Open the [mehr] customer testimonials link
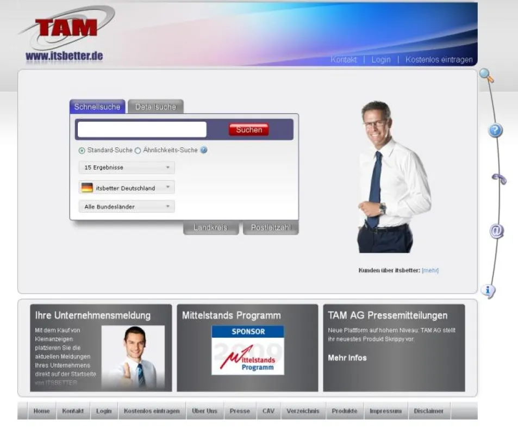 [x=430, y=270]
